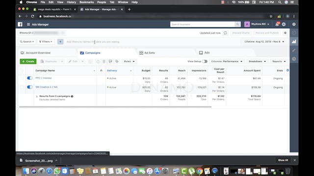Open the PPC // Interest campaign
314x176 pixels.
44,78
